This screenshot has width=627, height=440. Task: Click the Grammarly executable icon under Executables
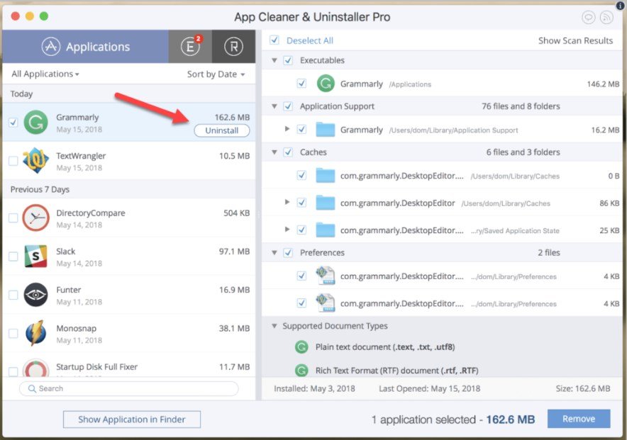click(x=326, y=84)
